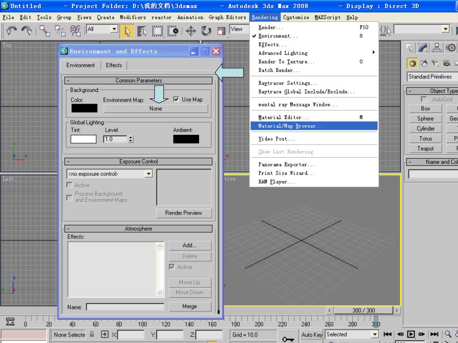Click the Zoom magnifier viewport control
The image size is (458, 343).
pos(448,334)
